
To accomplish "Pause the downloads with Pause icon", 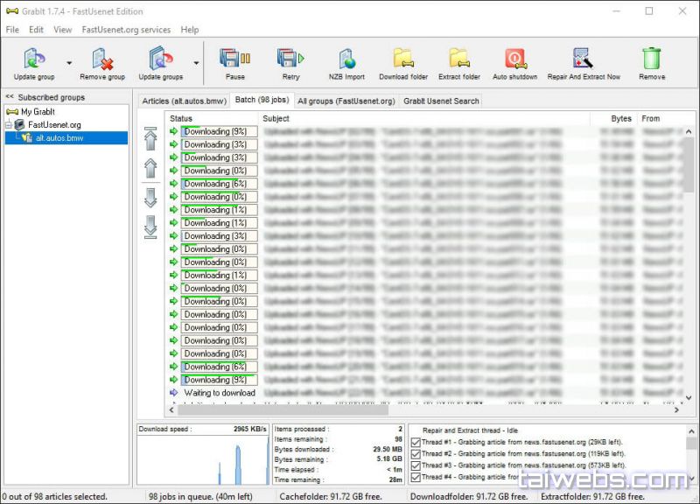I will click(234, 59).
